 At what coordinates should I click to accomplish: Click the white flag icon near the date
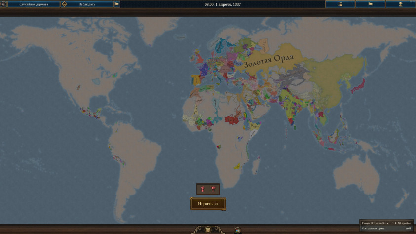coord(116,4)
